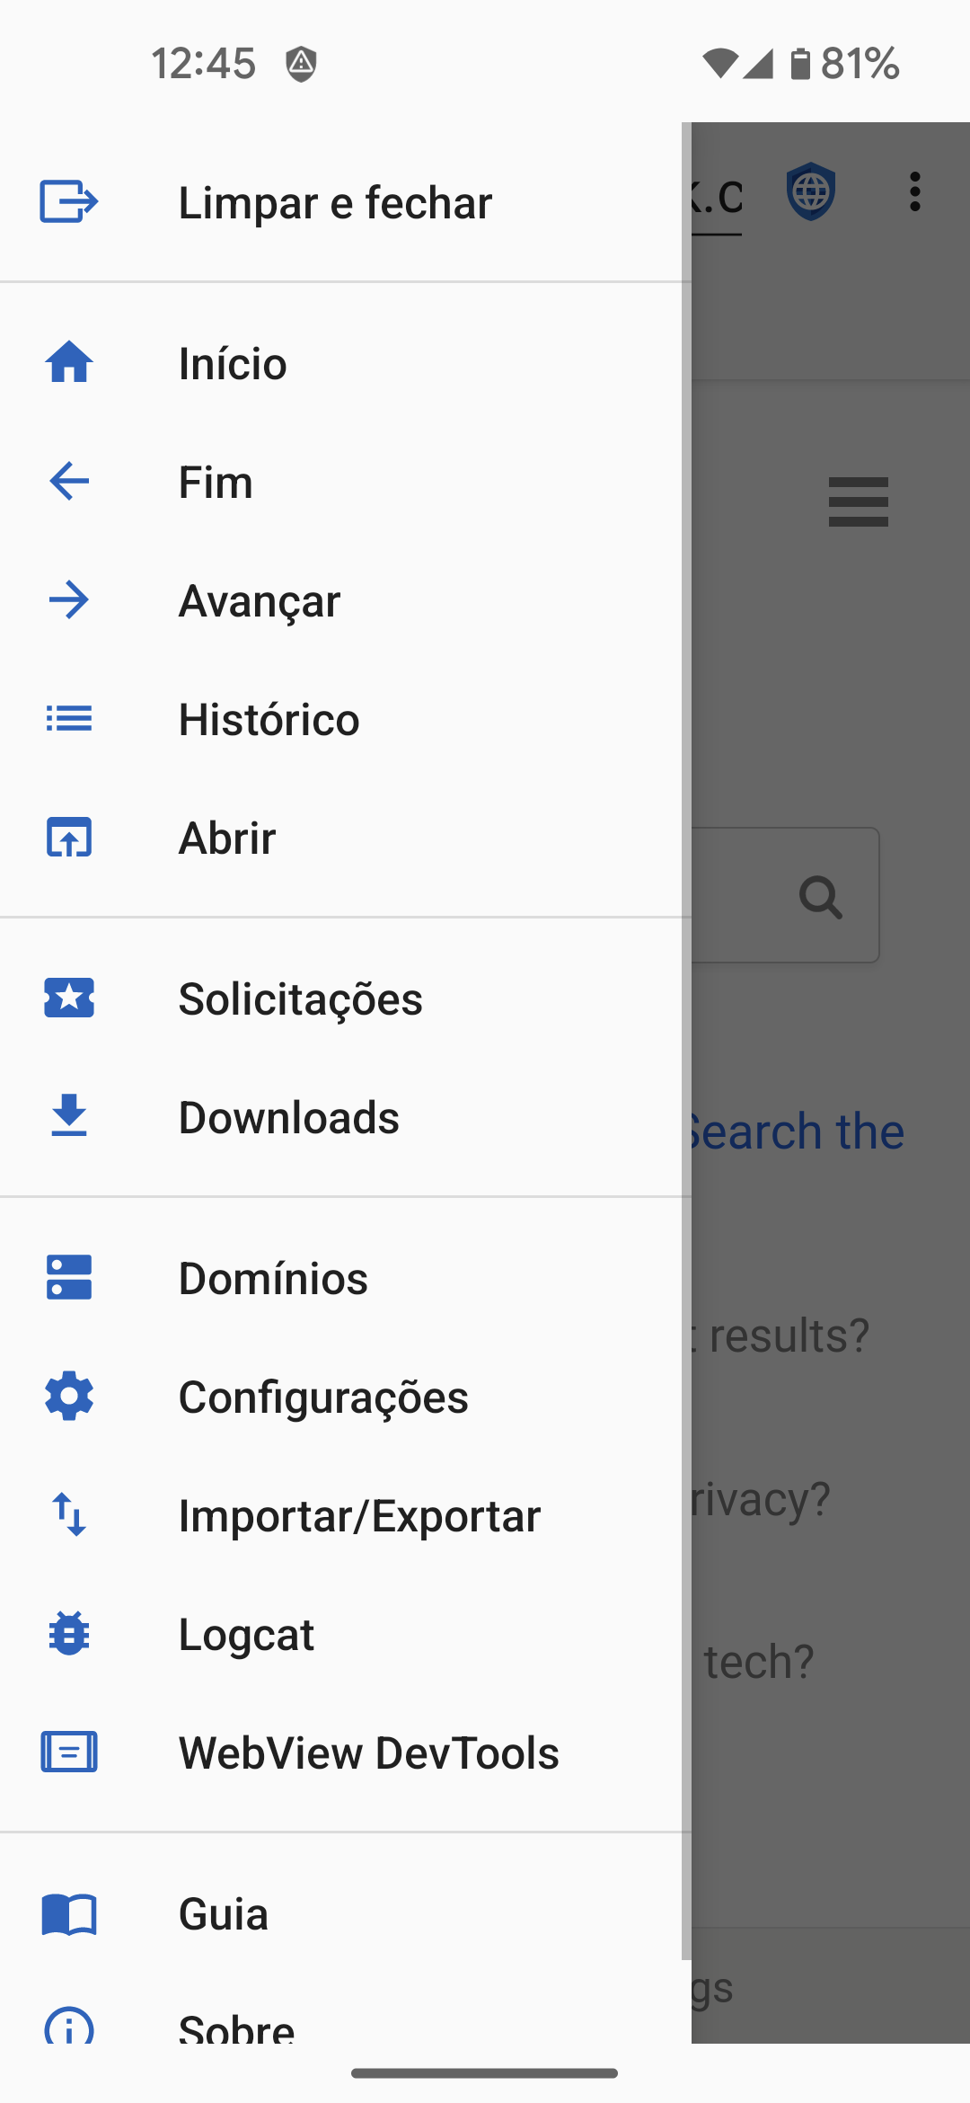Tap the Início home icon
This screenshot has height=2103, width=970.
[68, 363]
